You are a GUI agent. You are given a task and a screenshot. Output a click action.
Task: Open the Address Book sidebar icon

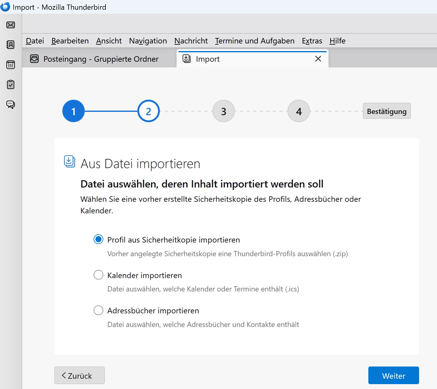coord(11,45)
